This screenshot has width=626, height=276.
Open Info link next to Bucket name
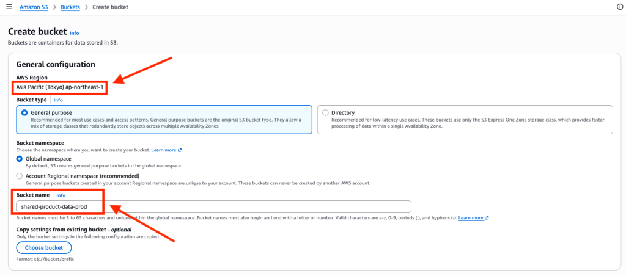click(61, 195)
